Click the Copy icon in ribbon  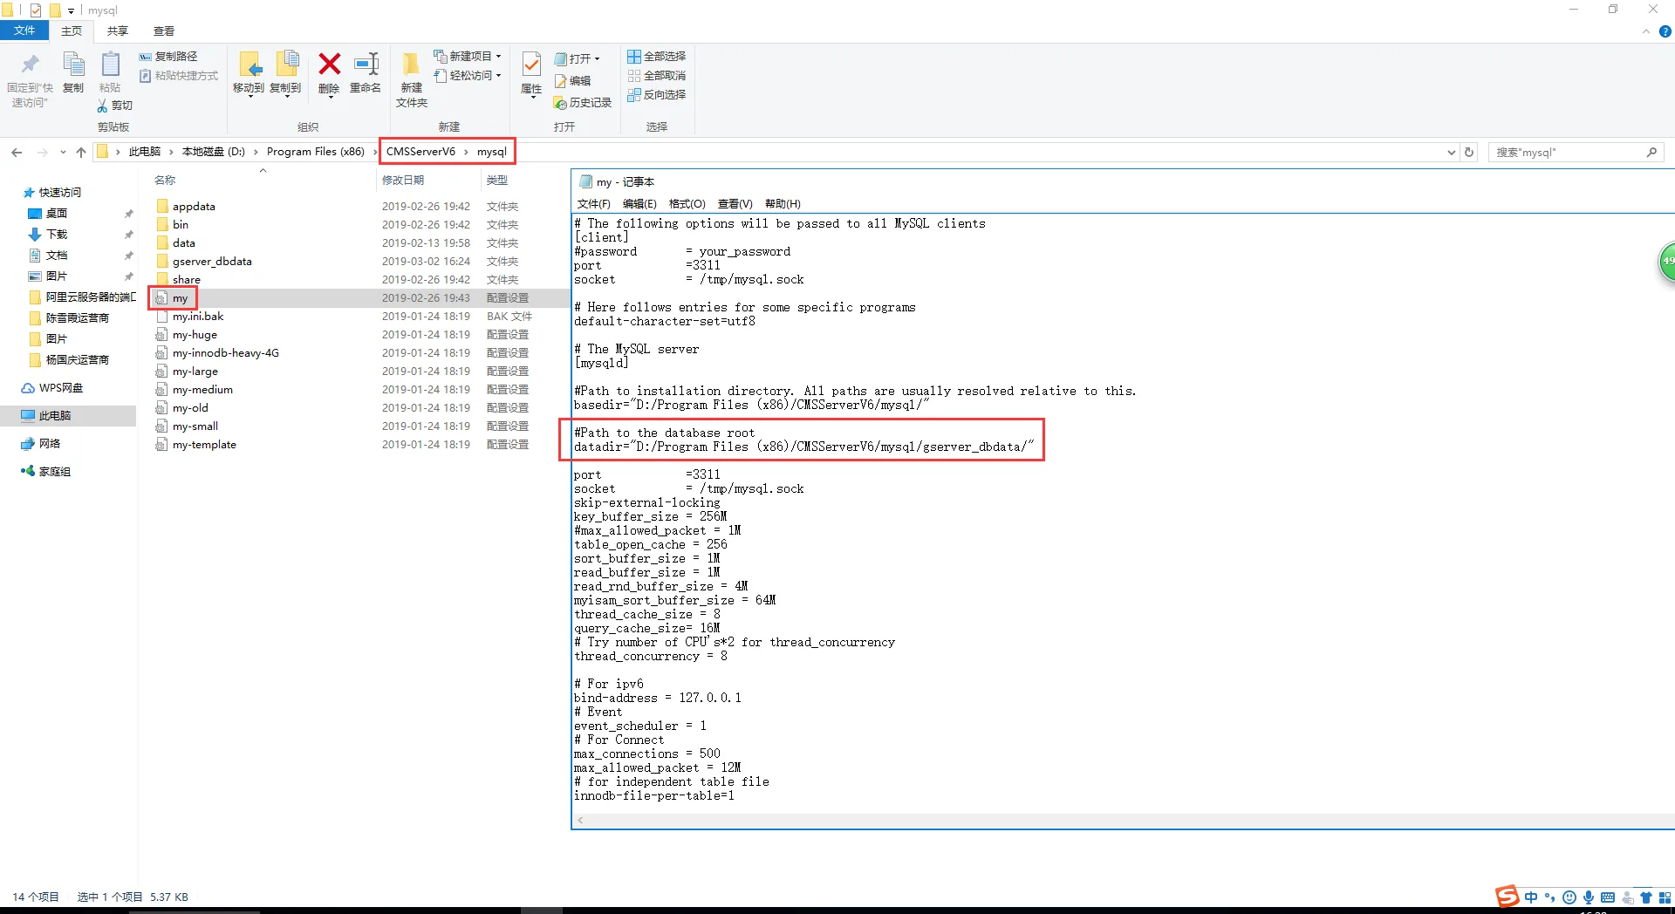coord(73,65)
